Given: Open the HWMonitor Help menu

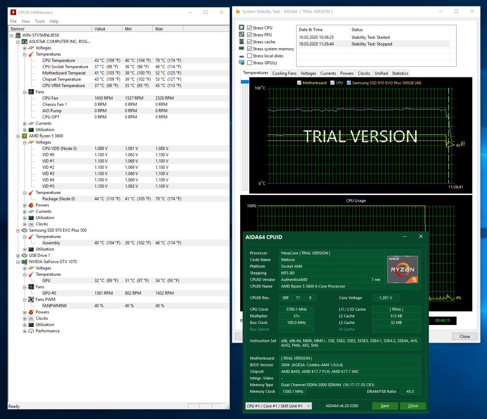Looking at the screenshot, I should pyautogui.click(x=54, y=21).
